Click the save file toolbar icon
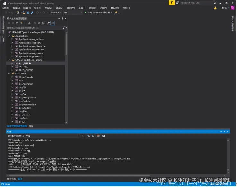The image size is (237, 188). tap(28, 13)
